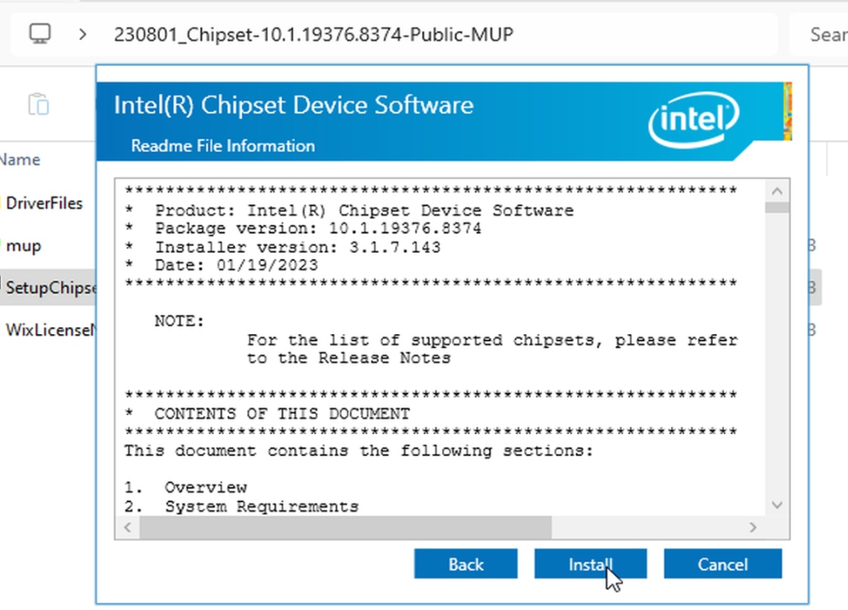Click the left arrow on the horizontal scrollbar
Viewport: 848px width, 610px height.
[x=126, y=527]
